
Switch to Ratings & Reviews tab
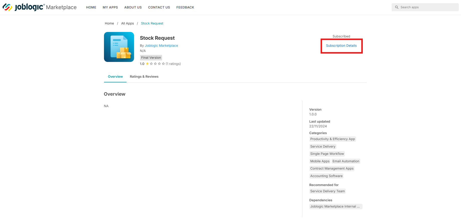tap(144, 76)
